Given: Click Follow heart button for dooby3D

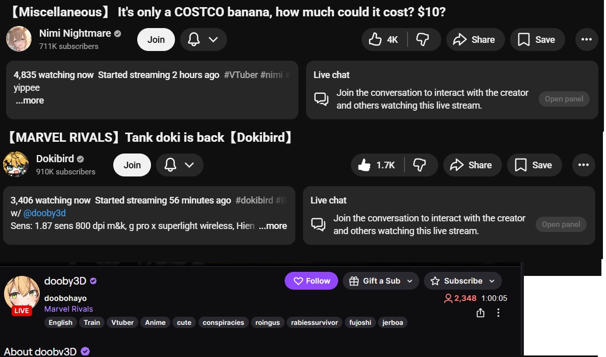Looking at the screenshot, I should pyautogui.click(x=311, y=281).
